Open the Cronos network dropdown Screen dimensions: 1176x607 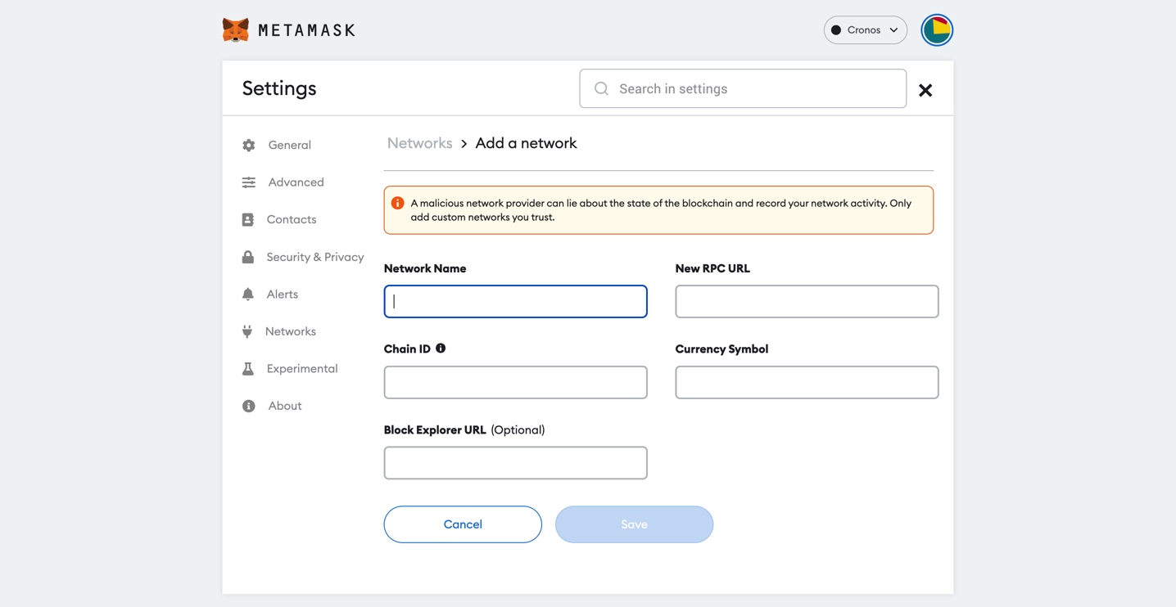pos(866,30)
